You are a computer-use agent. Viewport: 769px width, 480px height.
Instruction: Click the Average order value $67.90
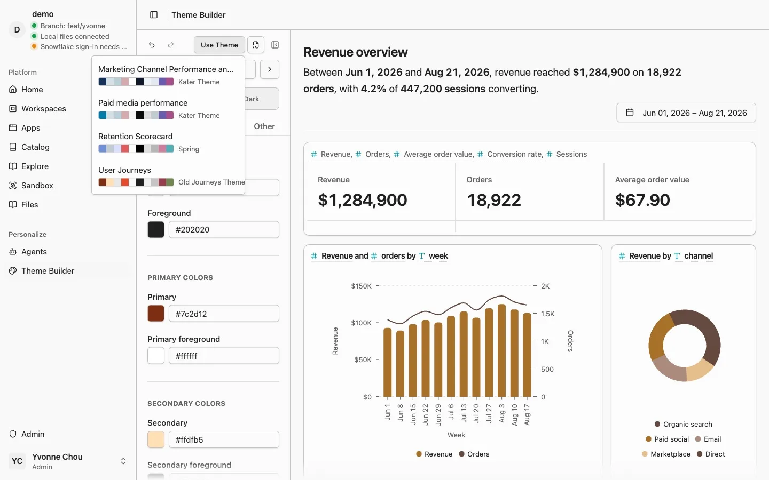click(x=642, y=200)
